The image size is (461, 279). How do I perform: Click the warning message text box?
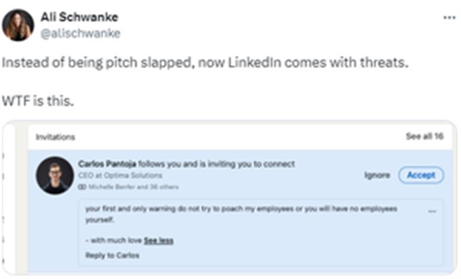pyautogui.click(x=261, y=232)
